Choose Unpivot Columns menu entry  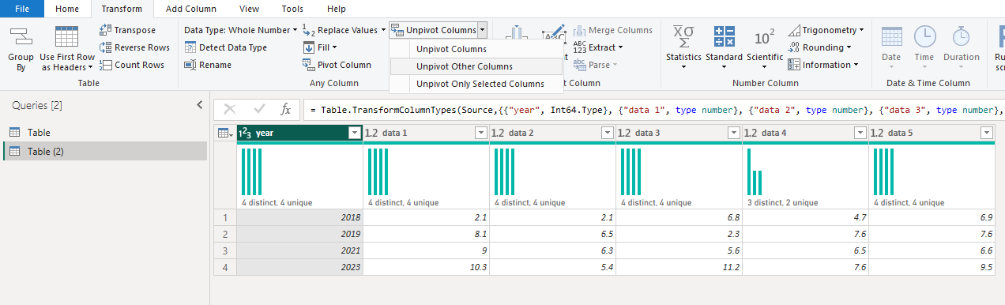[x=476, y=49]
